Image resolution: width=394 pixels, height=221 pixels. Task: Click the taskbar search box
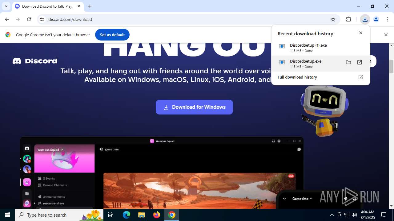(x=60, y=215)
